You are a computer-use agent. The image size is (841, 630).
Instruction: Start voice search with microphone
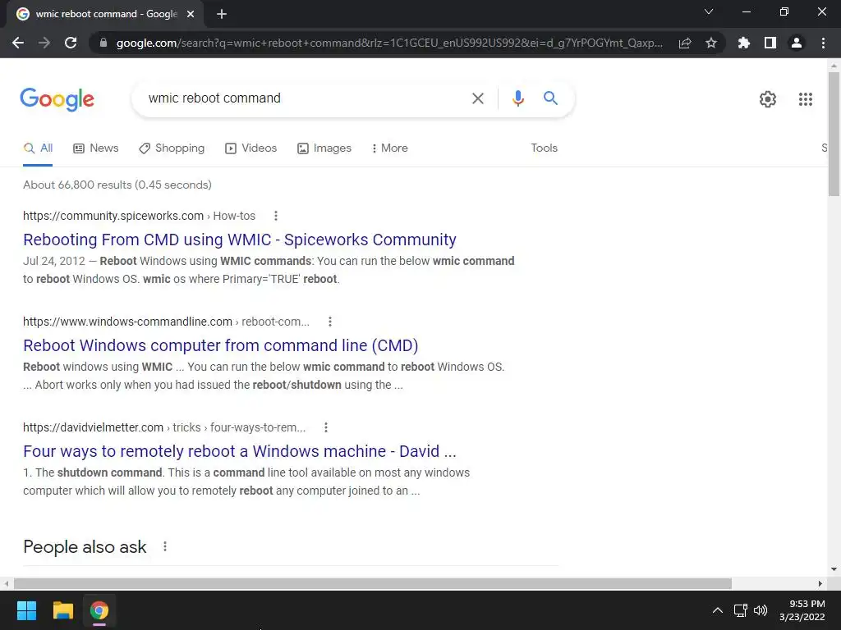[x=517, y=98]
